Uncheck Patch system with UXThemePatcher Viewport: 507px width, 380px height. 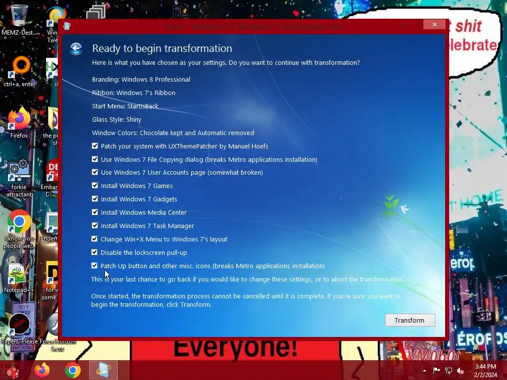[x=95, y=146]
